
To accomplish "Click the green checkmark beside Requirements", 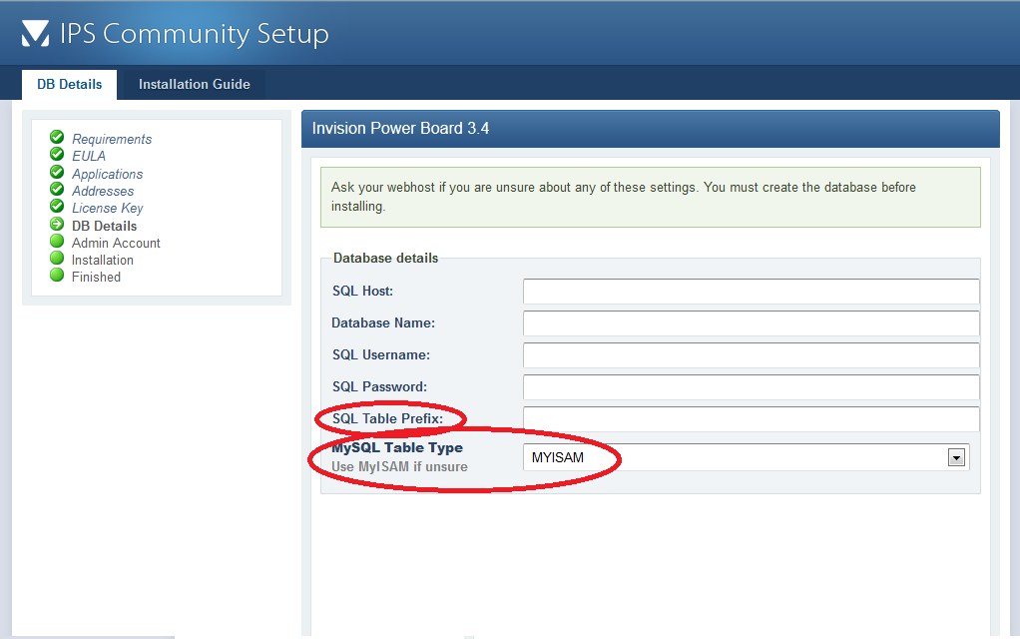I will pos(57,137).
